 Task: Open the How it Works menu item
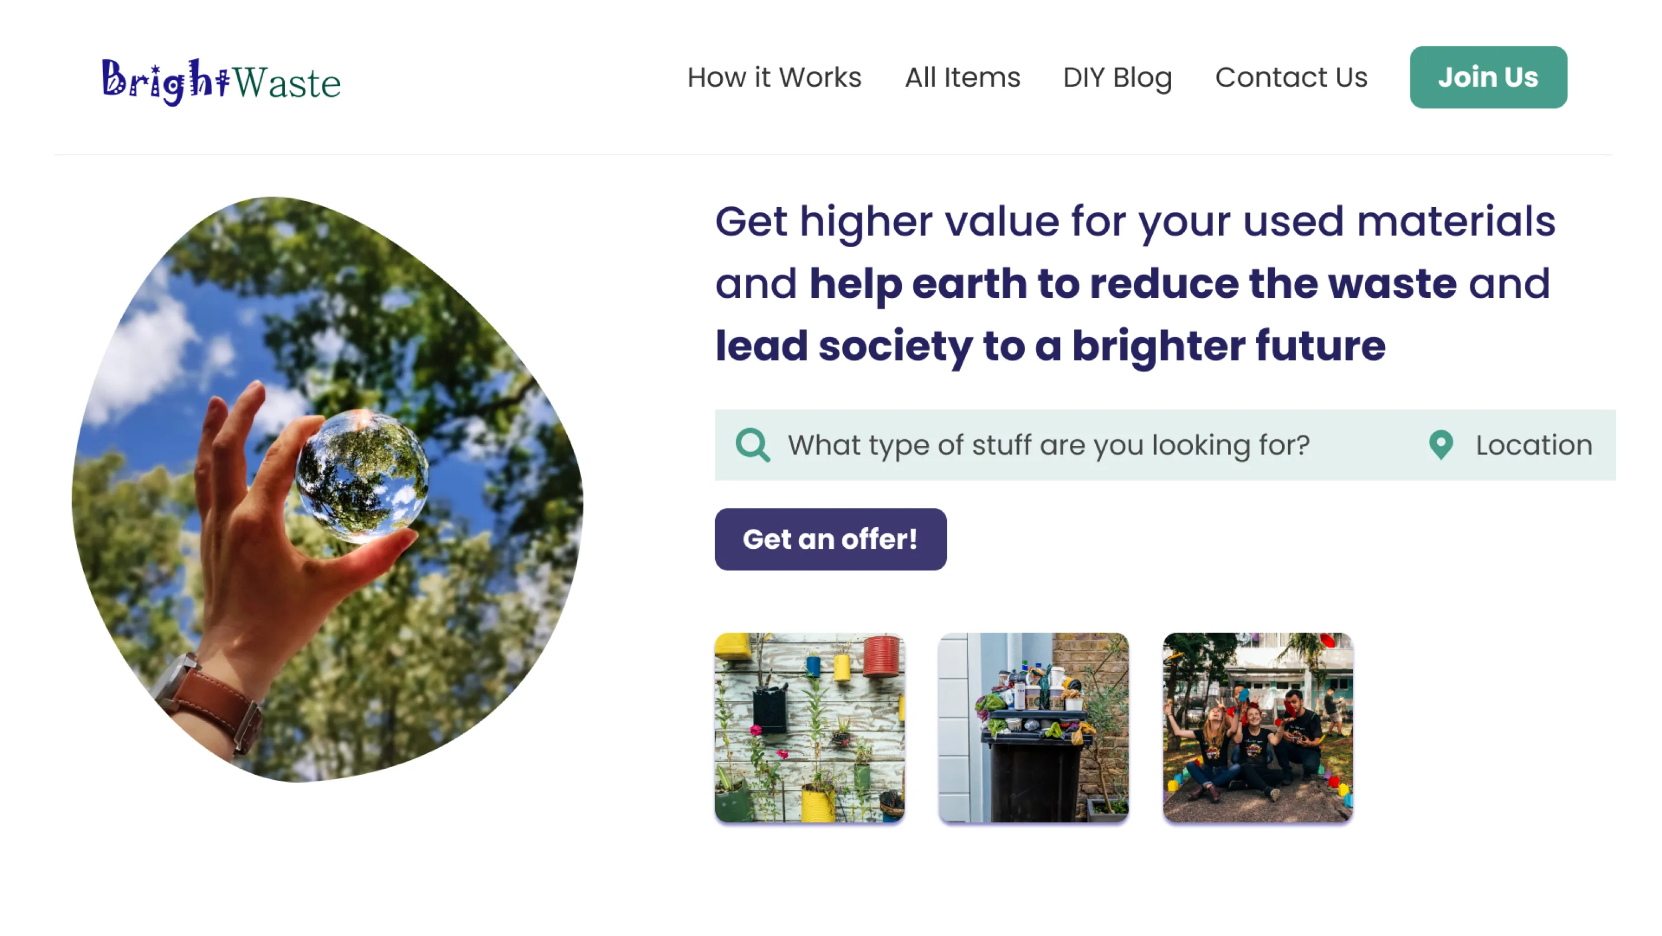[774, 76]
